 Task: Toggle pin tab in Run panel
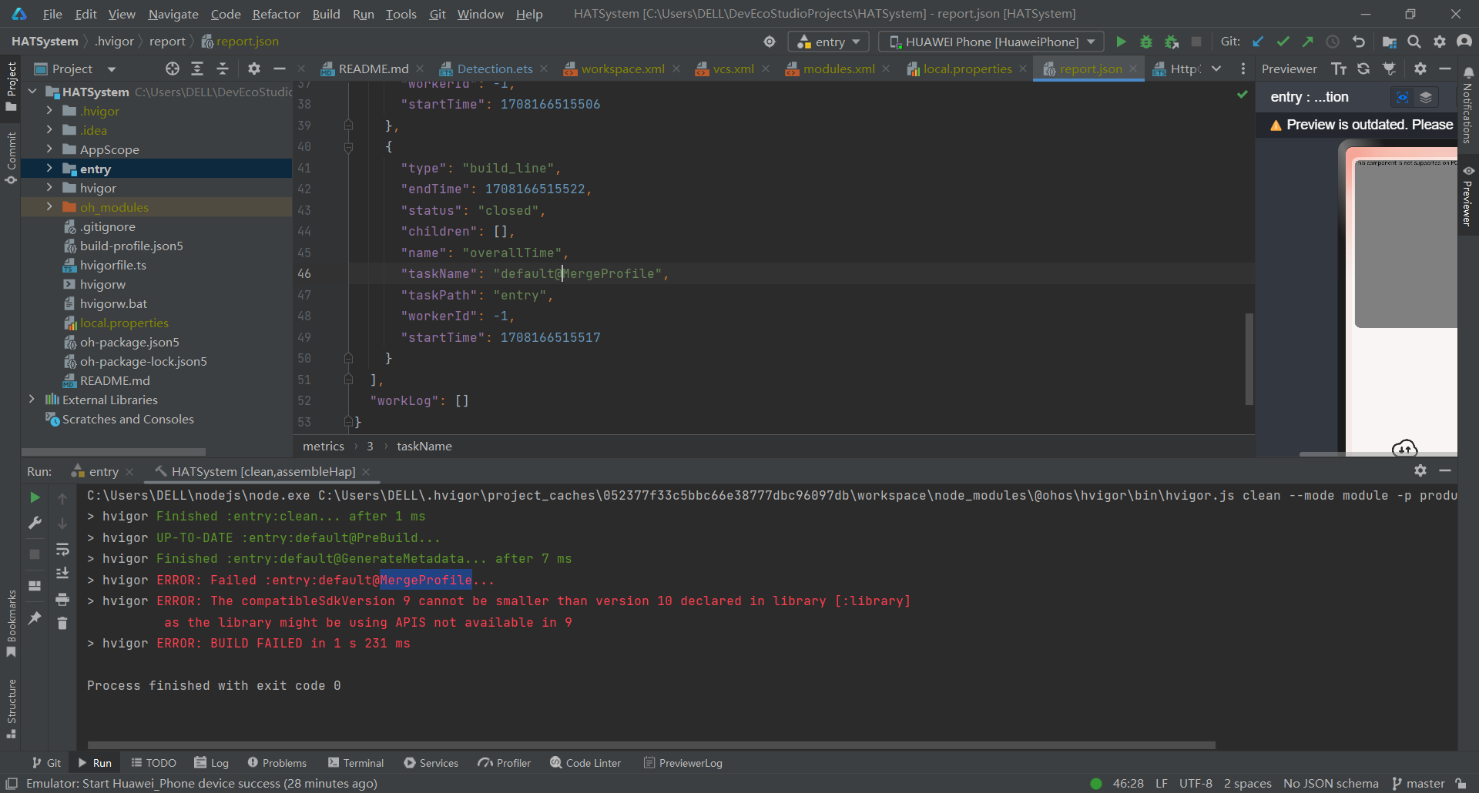tap(35, 617)
